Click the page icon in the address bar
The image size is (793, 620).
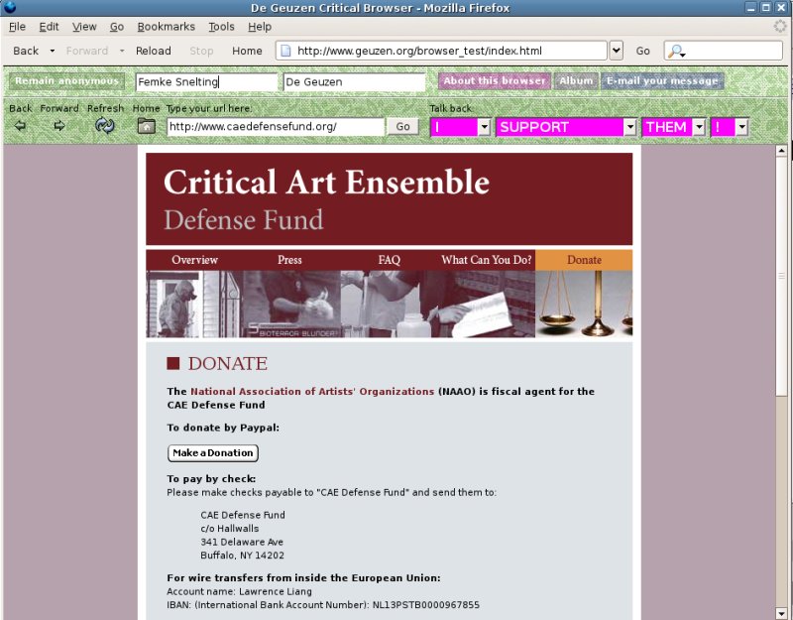click(x=286, y=51)
